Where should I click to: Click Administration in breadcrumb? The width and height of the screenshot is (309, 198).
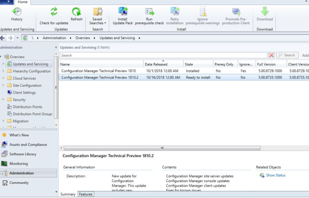[x=54, y=38]
